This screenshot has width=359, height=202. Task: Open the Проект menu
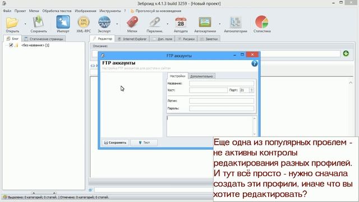(20, 11)
